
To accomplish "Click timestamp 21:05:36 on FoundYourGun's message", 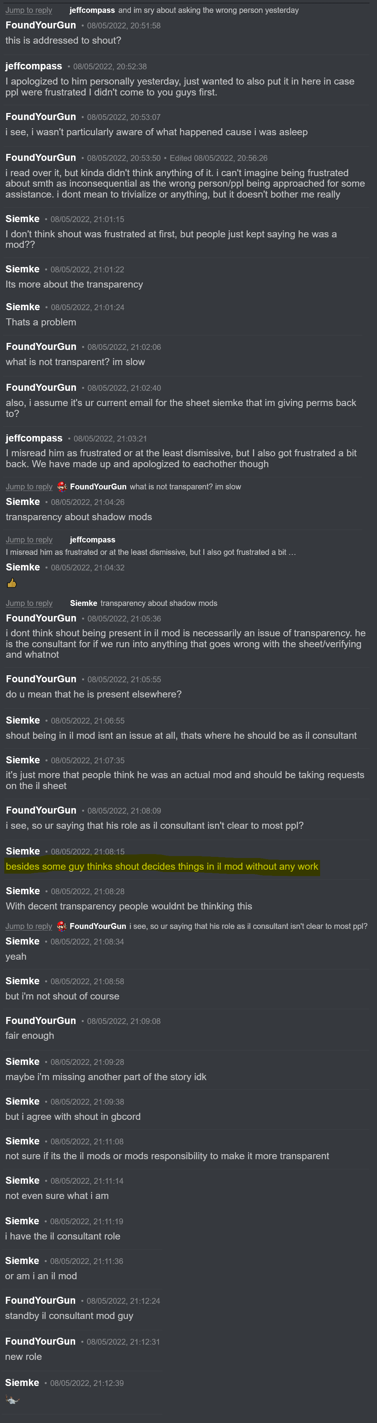I will click(x=124, y=619).
